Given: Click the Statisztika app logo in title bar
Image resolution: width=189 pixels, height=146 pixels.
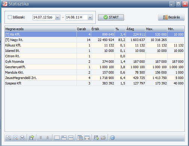Looking at the screenshot, I should tap(5, 4).
